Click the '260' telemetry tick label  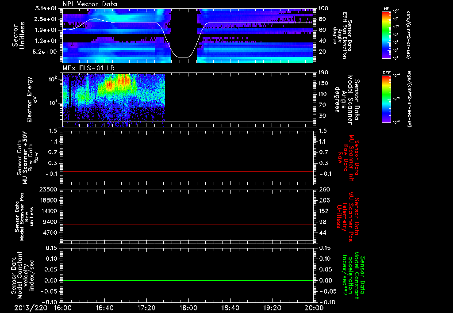point(323,190)
